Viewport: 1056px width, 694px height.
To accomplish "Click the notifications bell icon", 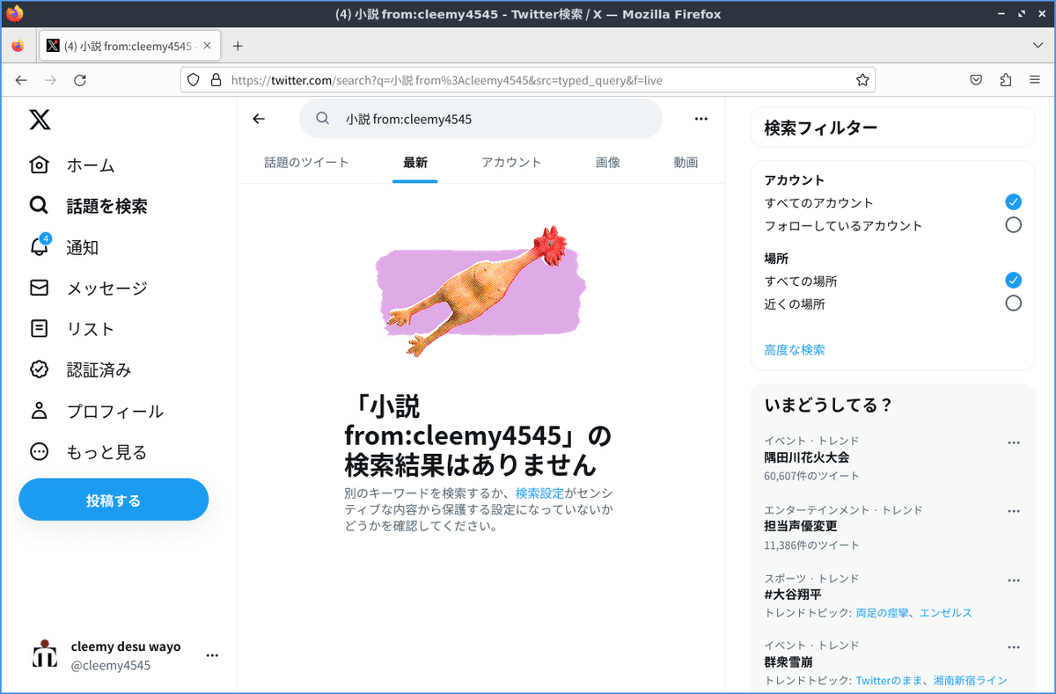I will (x=39, y=247).
